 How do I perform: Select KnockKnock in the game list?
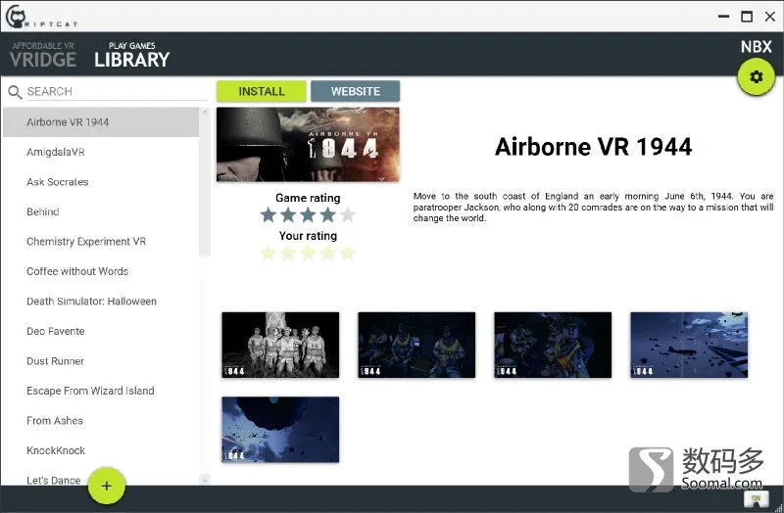click(x=101, y=450)
